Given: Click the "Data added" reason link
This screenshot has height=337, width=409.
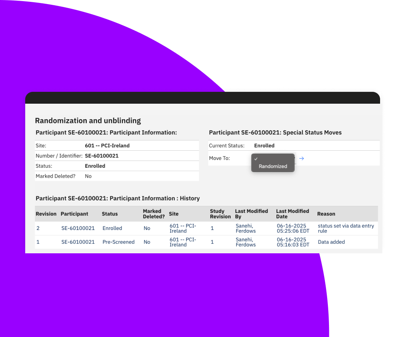Looking at the screenshot, I should point(330,242).
